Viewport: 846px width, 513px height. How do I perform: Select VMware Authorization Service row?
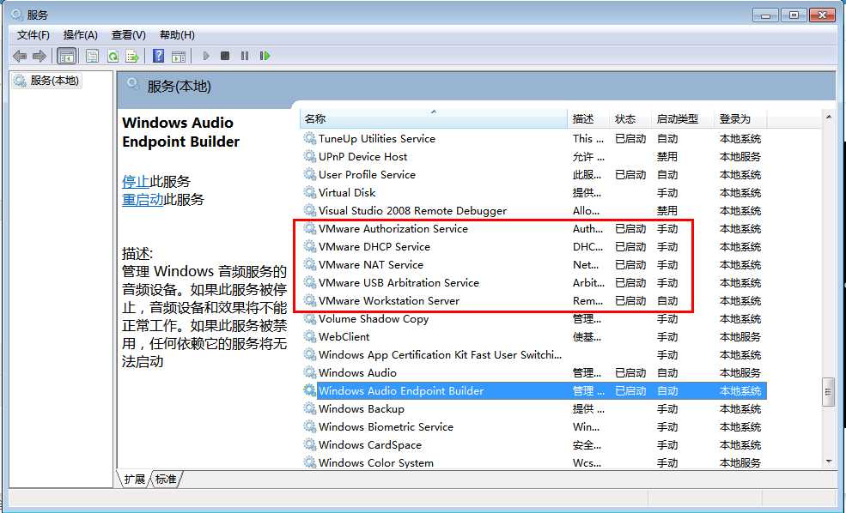coord(534,229)
